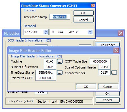Click Cancel in Time/Date Stamp Converter dialog
Screen dimensions: 127x112
tap(83, 20)
